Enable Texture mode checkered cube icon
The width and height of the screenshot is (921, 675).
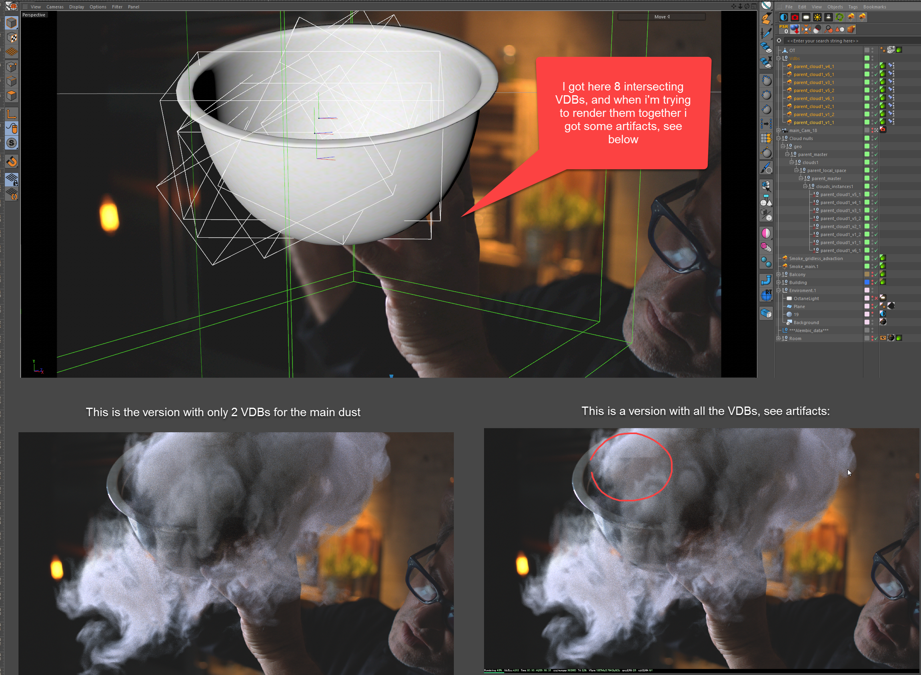point(12,38)
